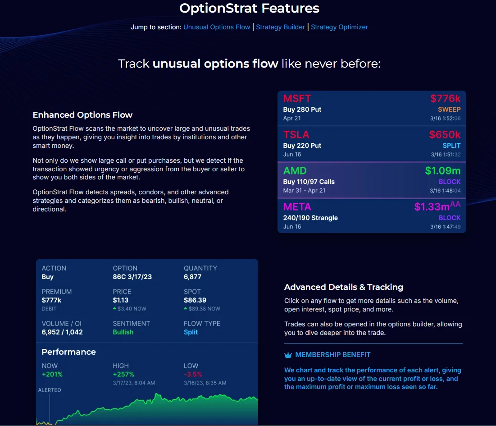Open the Unusual Options Flow section link
This screenshot has width=496, height=426.
point(217,27)
